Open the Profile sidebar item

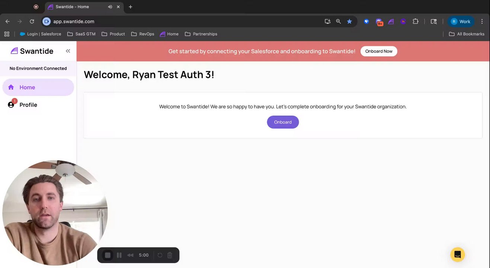tap(38, 105)
